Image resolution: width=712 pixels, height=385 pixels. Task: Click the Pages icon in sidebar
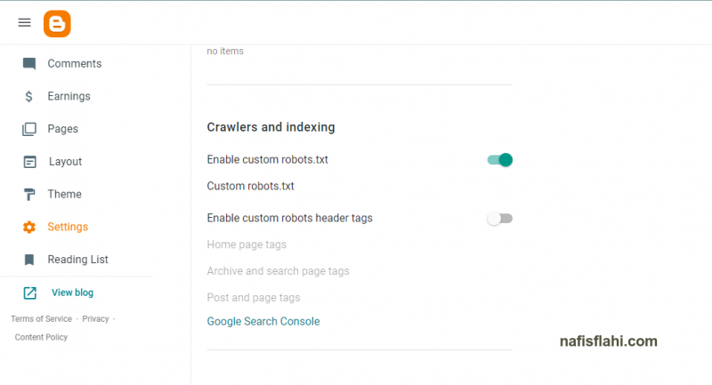[x=29, y=129]
